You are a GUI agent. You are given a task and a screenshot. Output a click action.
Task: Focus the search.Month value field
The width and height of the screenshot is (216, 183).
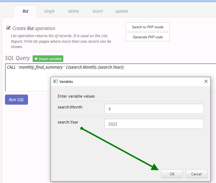(x=154, y=109)
